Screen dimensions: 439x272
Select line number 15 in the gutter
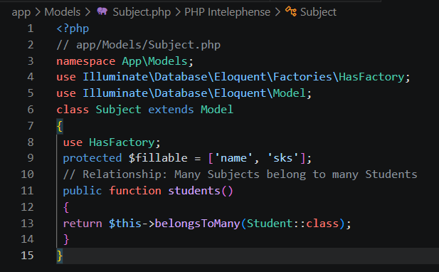pyautogui.click(x=28, y=256)
